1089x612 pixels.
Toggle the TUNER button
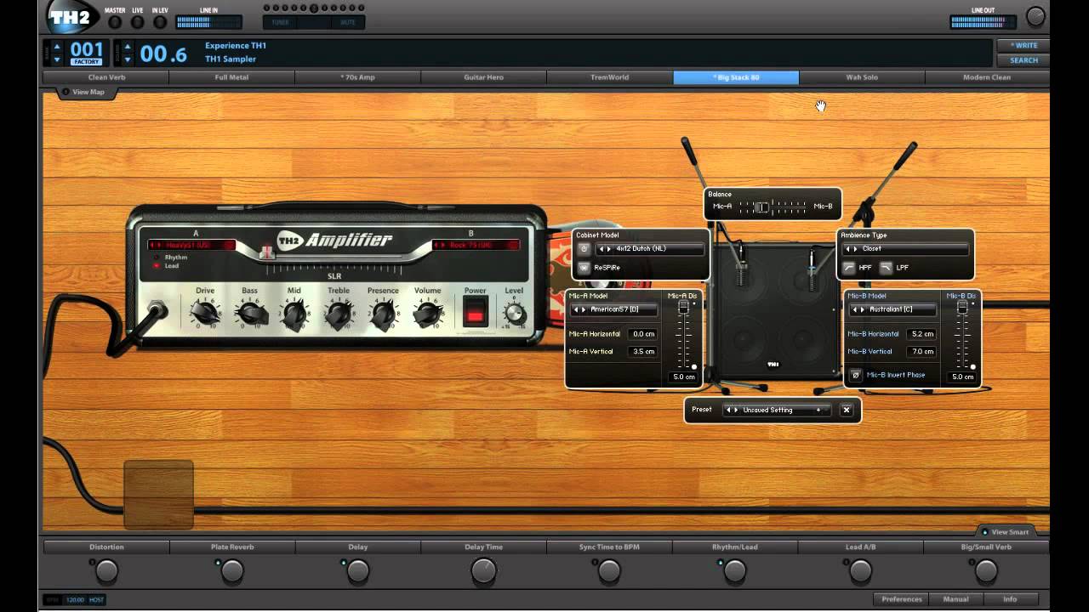point(280,22)
